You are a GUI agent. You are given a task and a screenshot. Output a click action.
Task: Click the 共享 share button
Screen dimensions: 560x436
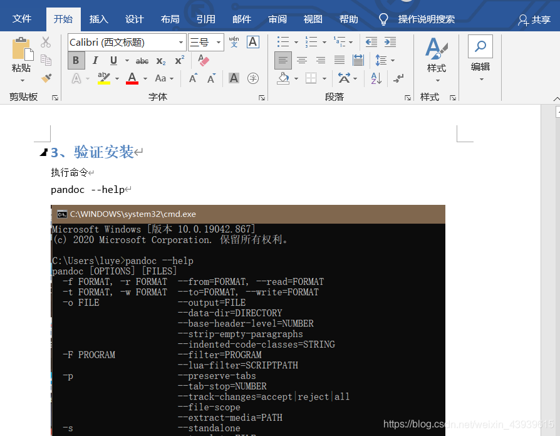coord(534,19)
